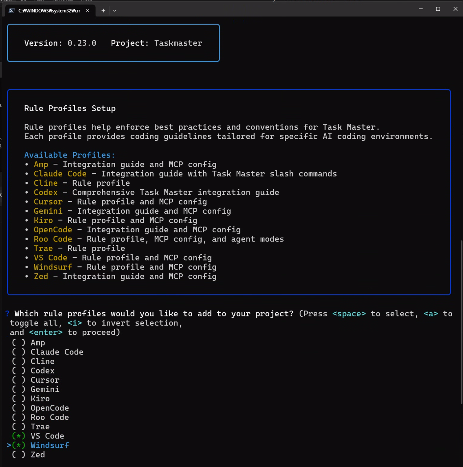Toggle the Amp profile checkbox
This screenshot has width=463, height=467.
point(18,343)
